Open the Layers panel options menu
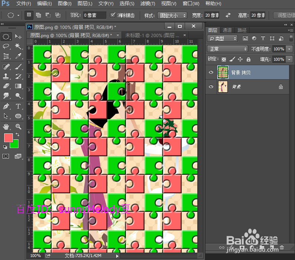This screenshot has height=260, width=295. click(291, 30)
